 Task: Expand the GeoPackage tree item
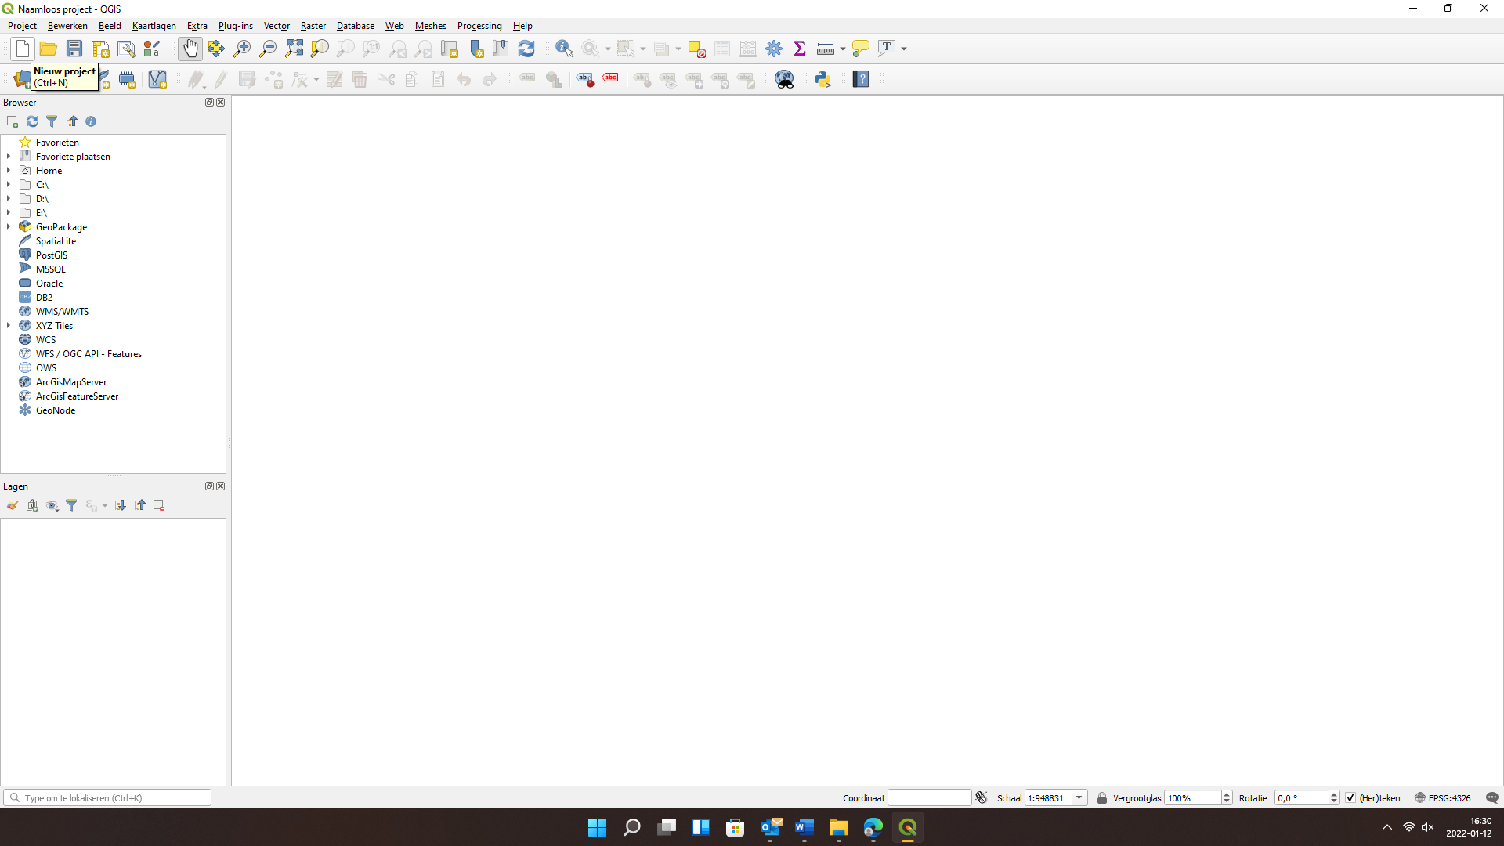pos(9,227)
